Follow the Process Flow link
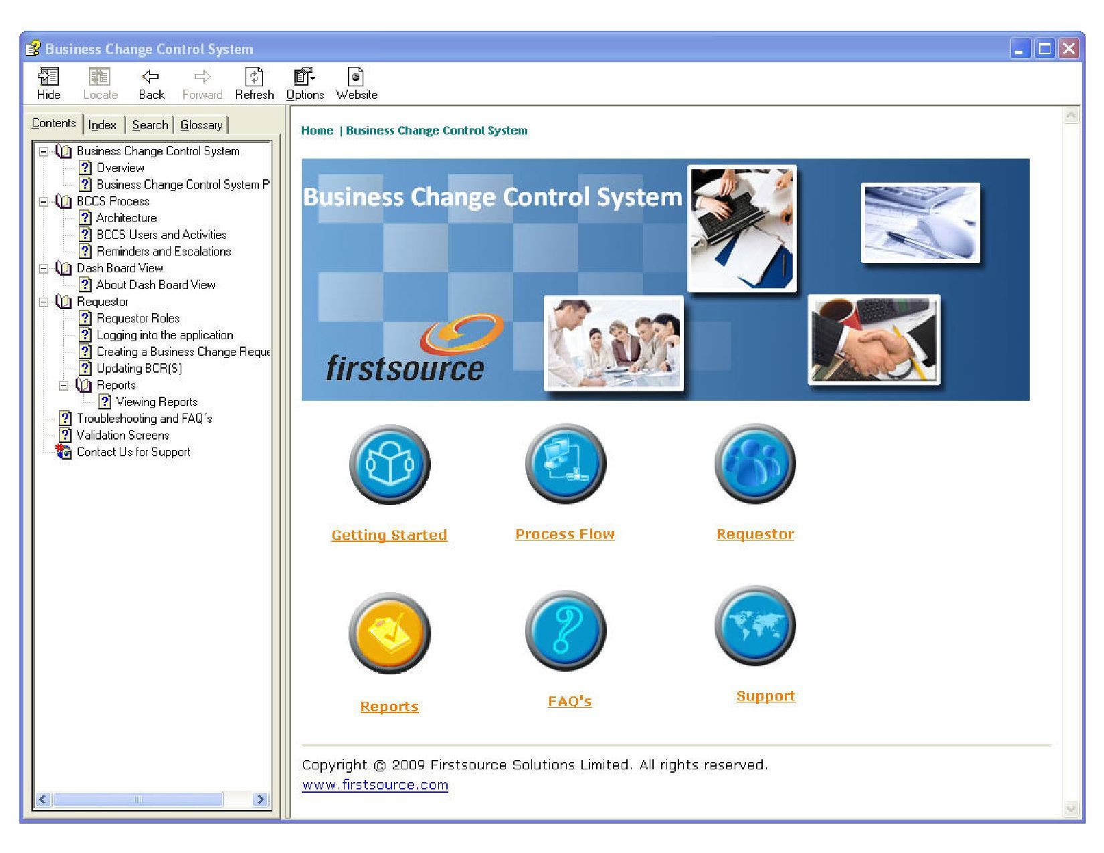 click(x=565, y=534)
